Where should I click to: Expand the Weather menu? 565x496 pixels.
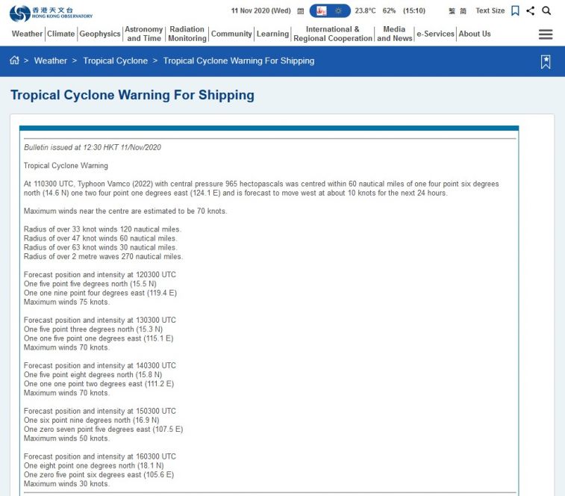(28, 34)
